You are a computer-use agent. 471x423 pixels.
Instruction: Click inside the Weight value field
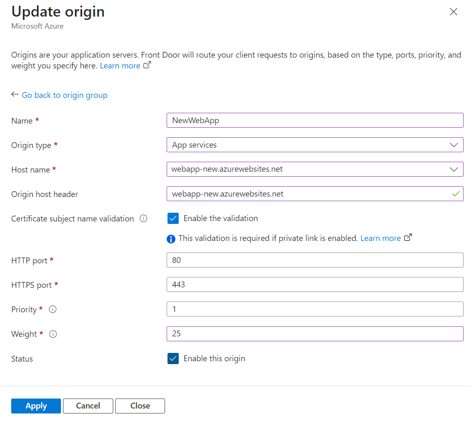click(x=315, y=334)
